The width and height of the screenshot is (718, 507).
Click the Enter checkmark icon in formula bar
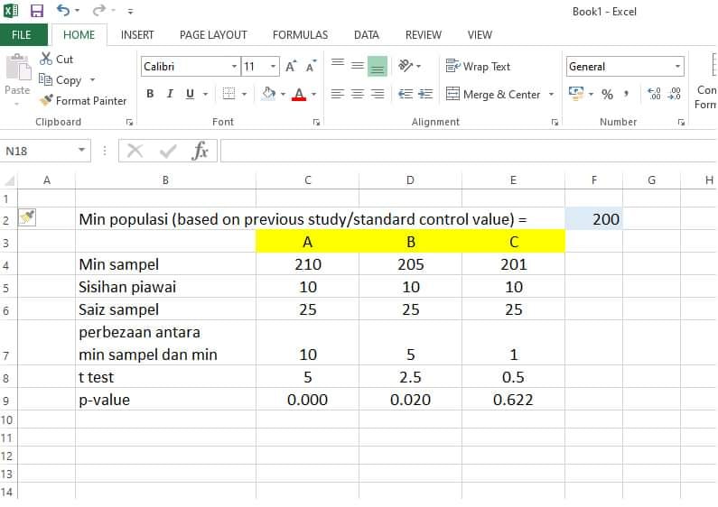(x=168, y=151)
